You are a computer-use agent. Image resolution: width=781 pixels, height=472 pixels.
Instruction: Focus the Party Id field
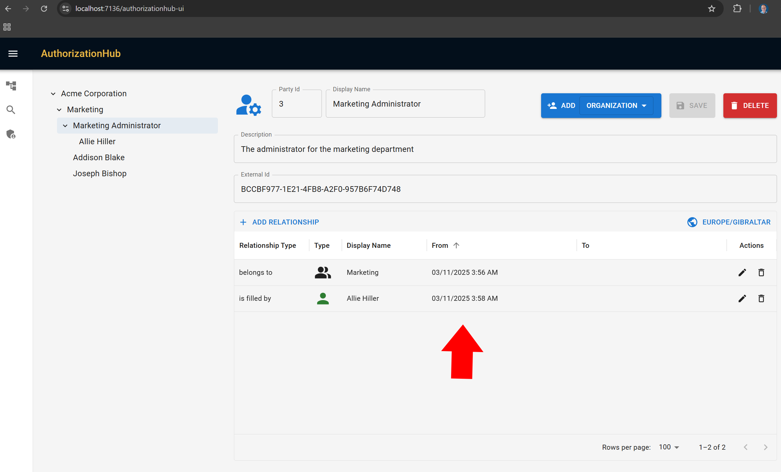[297, 104]
